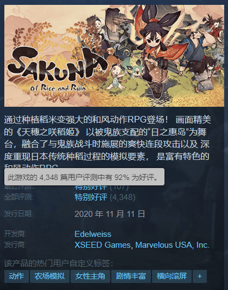Viewport: 228px width, 290px height.
Task: Open the Edelweiss developer page
Action: coord(93,234)
